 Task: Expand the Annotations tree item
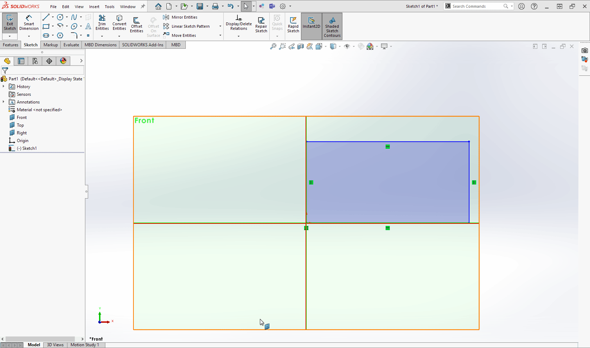4,102
